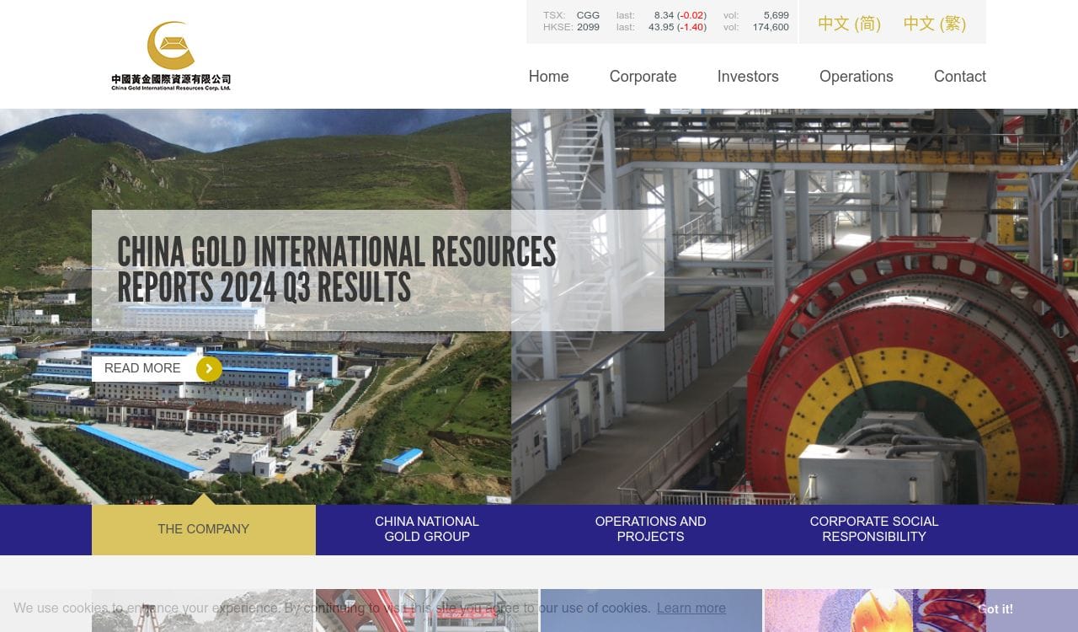The width and height of the screenshot is (1078, 632).
Task: Open the Corporate menu
Action: click(643, 77)
